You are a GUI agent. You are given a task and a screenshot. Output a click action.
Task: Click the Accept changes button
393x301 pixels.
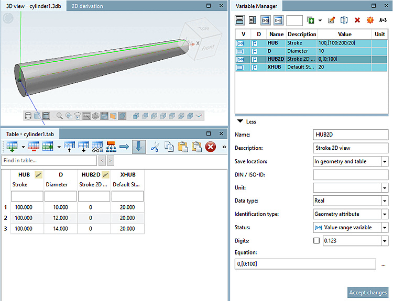pyautogui.click(x=368, y=293)
